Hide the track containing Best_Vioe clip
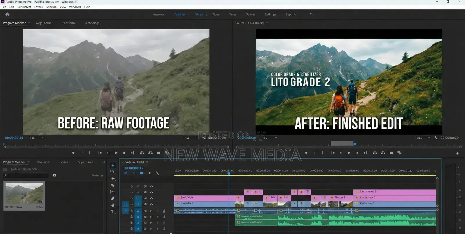This screenshot has height=234, width=465. pos(151,198)
